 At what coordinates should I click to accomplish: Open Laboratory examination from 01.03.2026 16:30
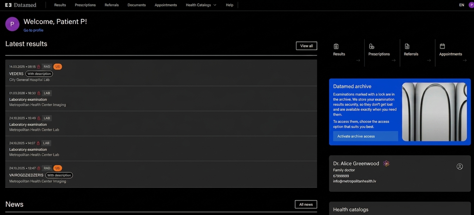(161, 98)
